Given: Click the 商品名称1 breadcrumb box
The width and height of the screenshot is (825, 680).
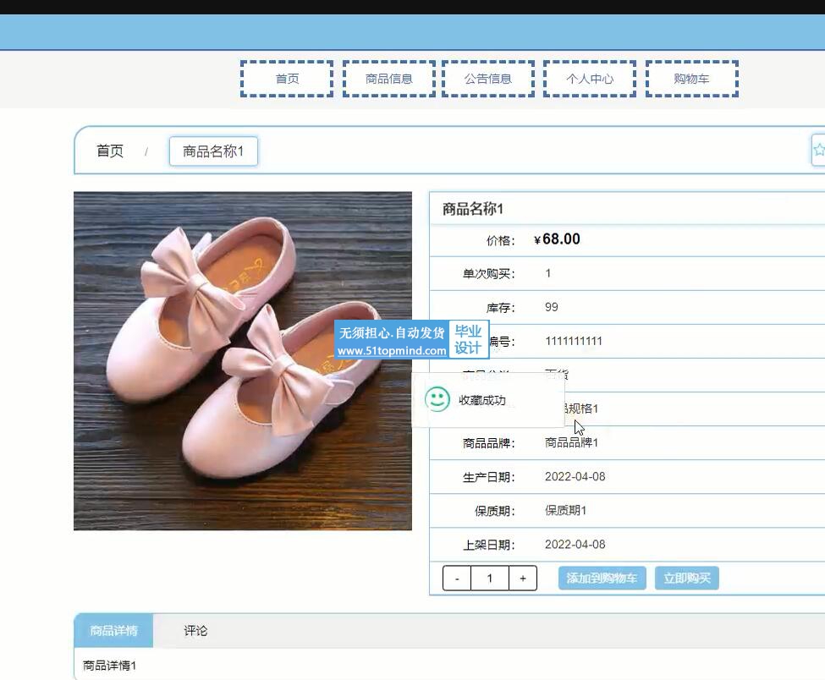Looking at the screenshot, I should (213, 151).
